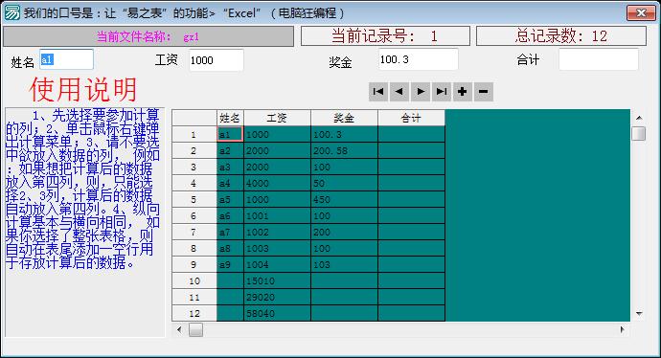Select the 合计 column header
This screenshot has height=358, width=661.
coord(411,118)
